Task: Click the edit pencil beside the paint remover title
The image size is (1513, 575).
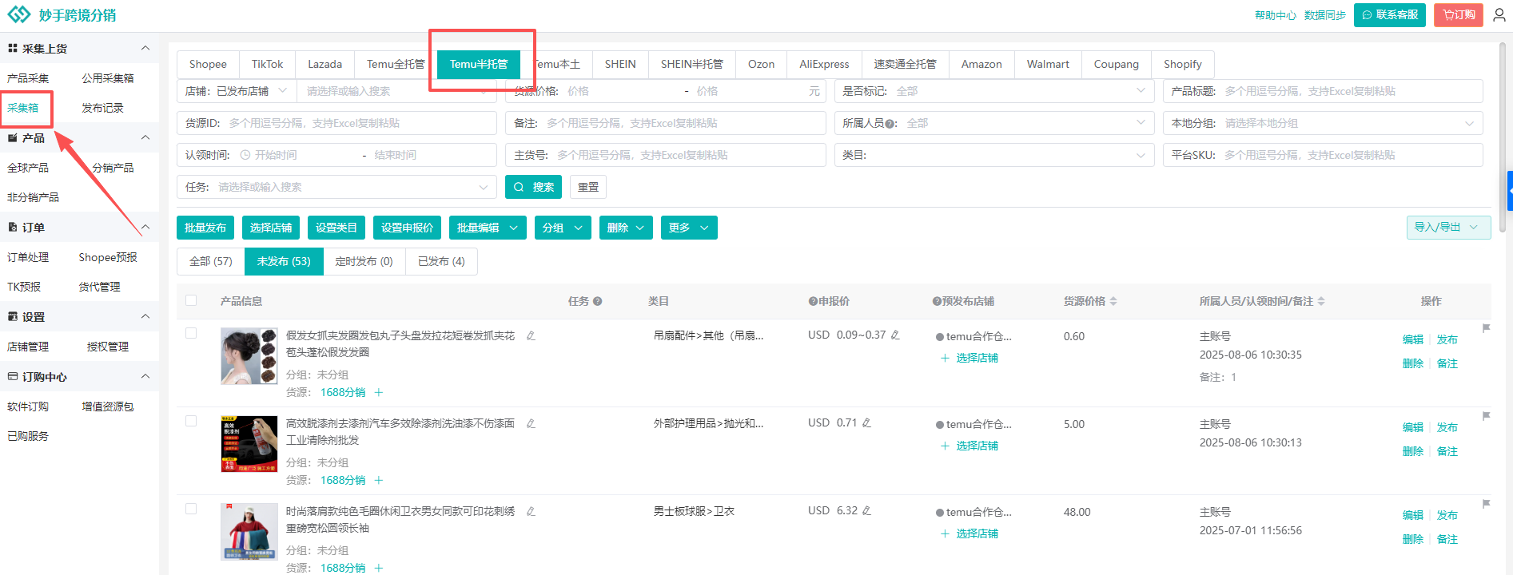Action: click(x=531, y=423)
